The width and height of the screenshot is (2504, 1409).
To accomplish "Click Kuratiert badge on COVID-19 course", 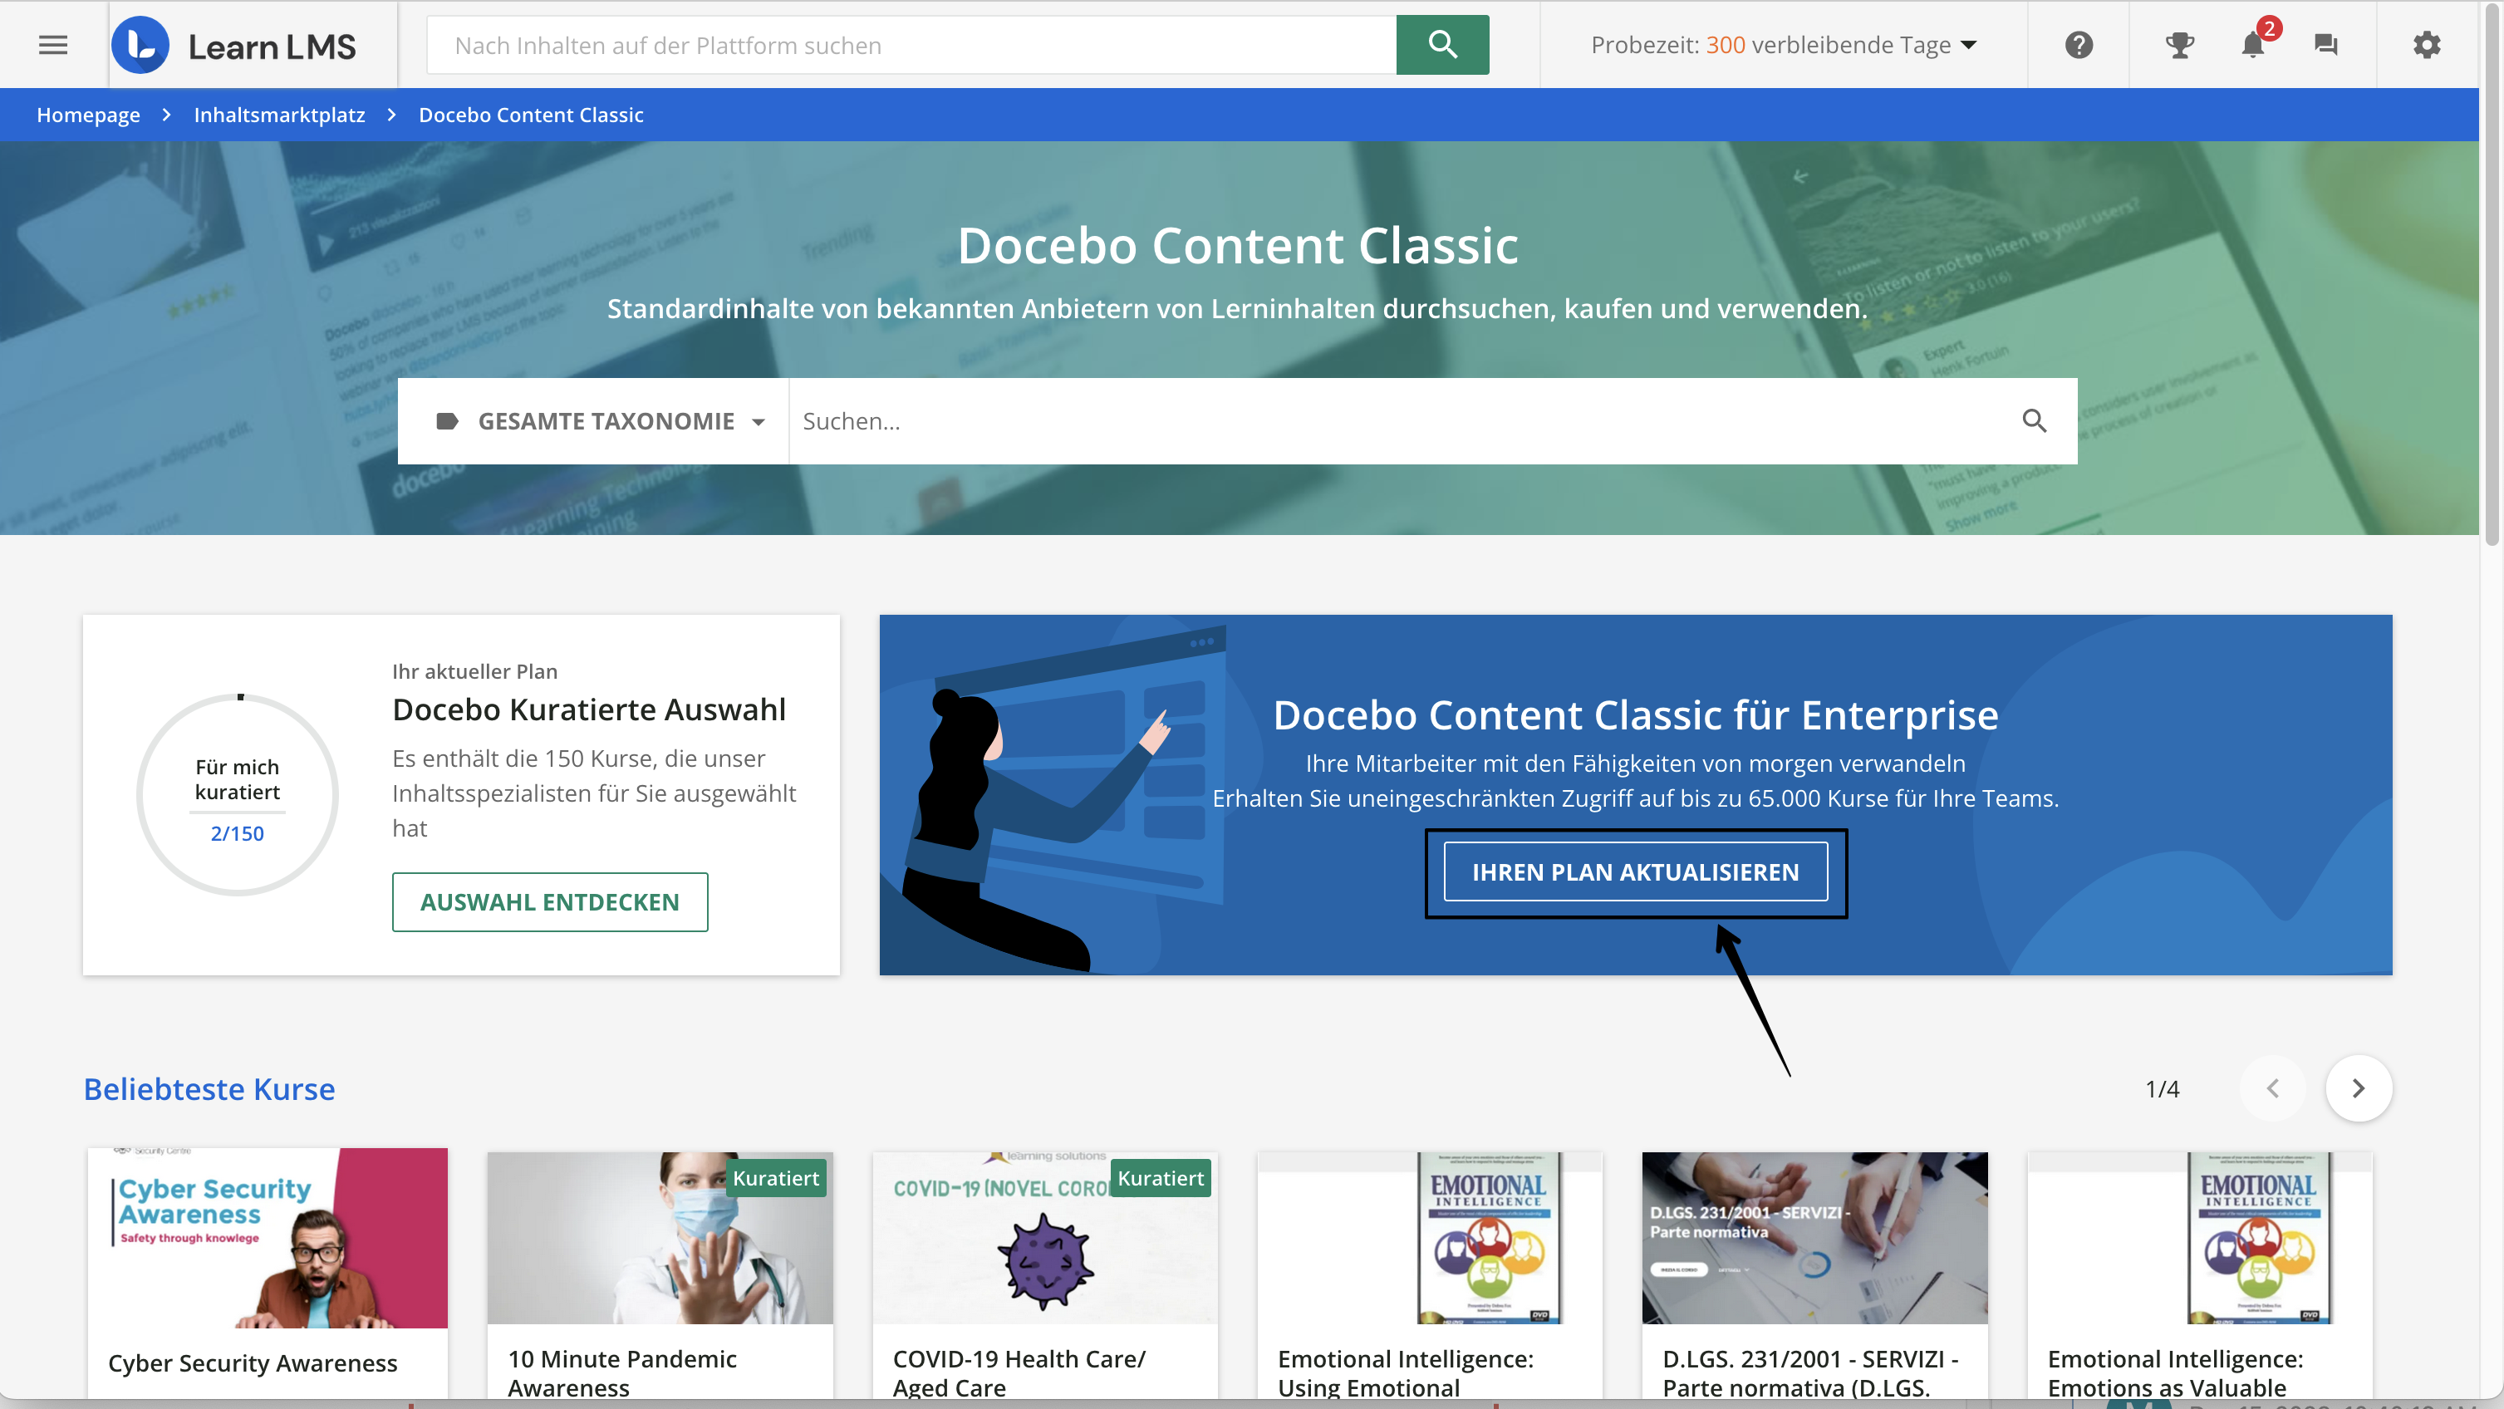I will [x=1161, y=1178].
